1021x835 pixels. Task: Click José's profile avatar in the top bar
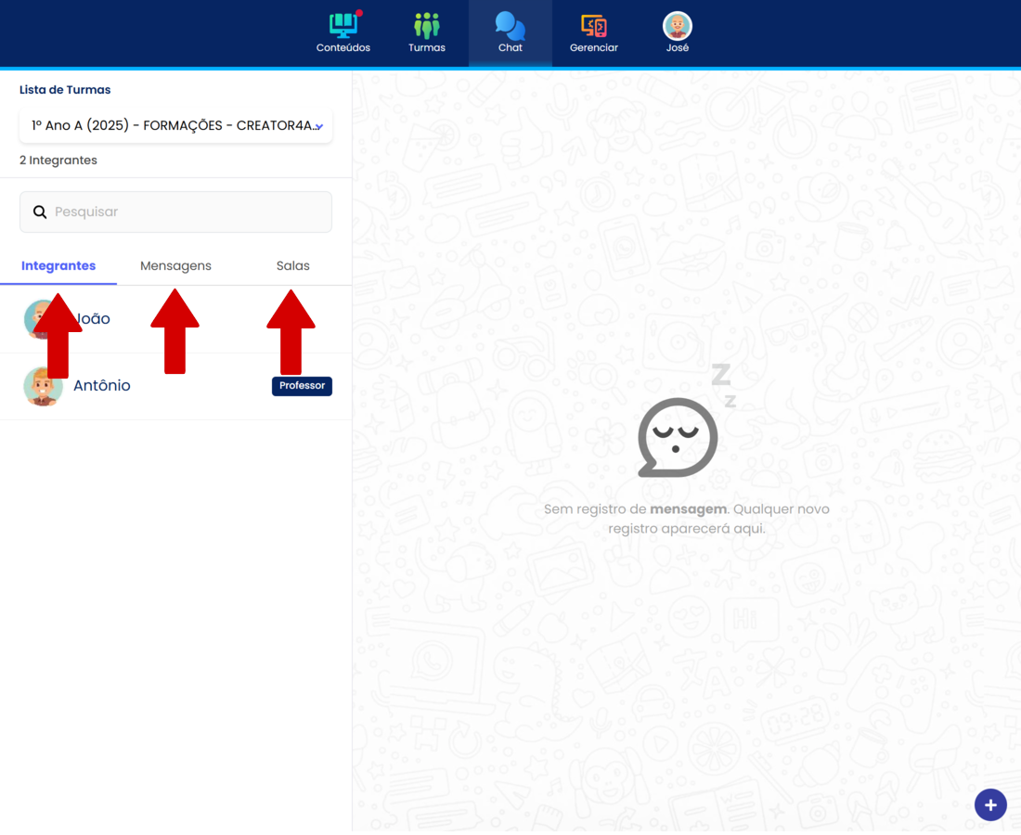pos(678,25)
